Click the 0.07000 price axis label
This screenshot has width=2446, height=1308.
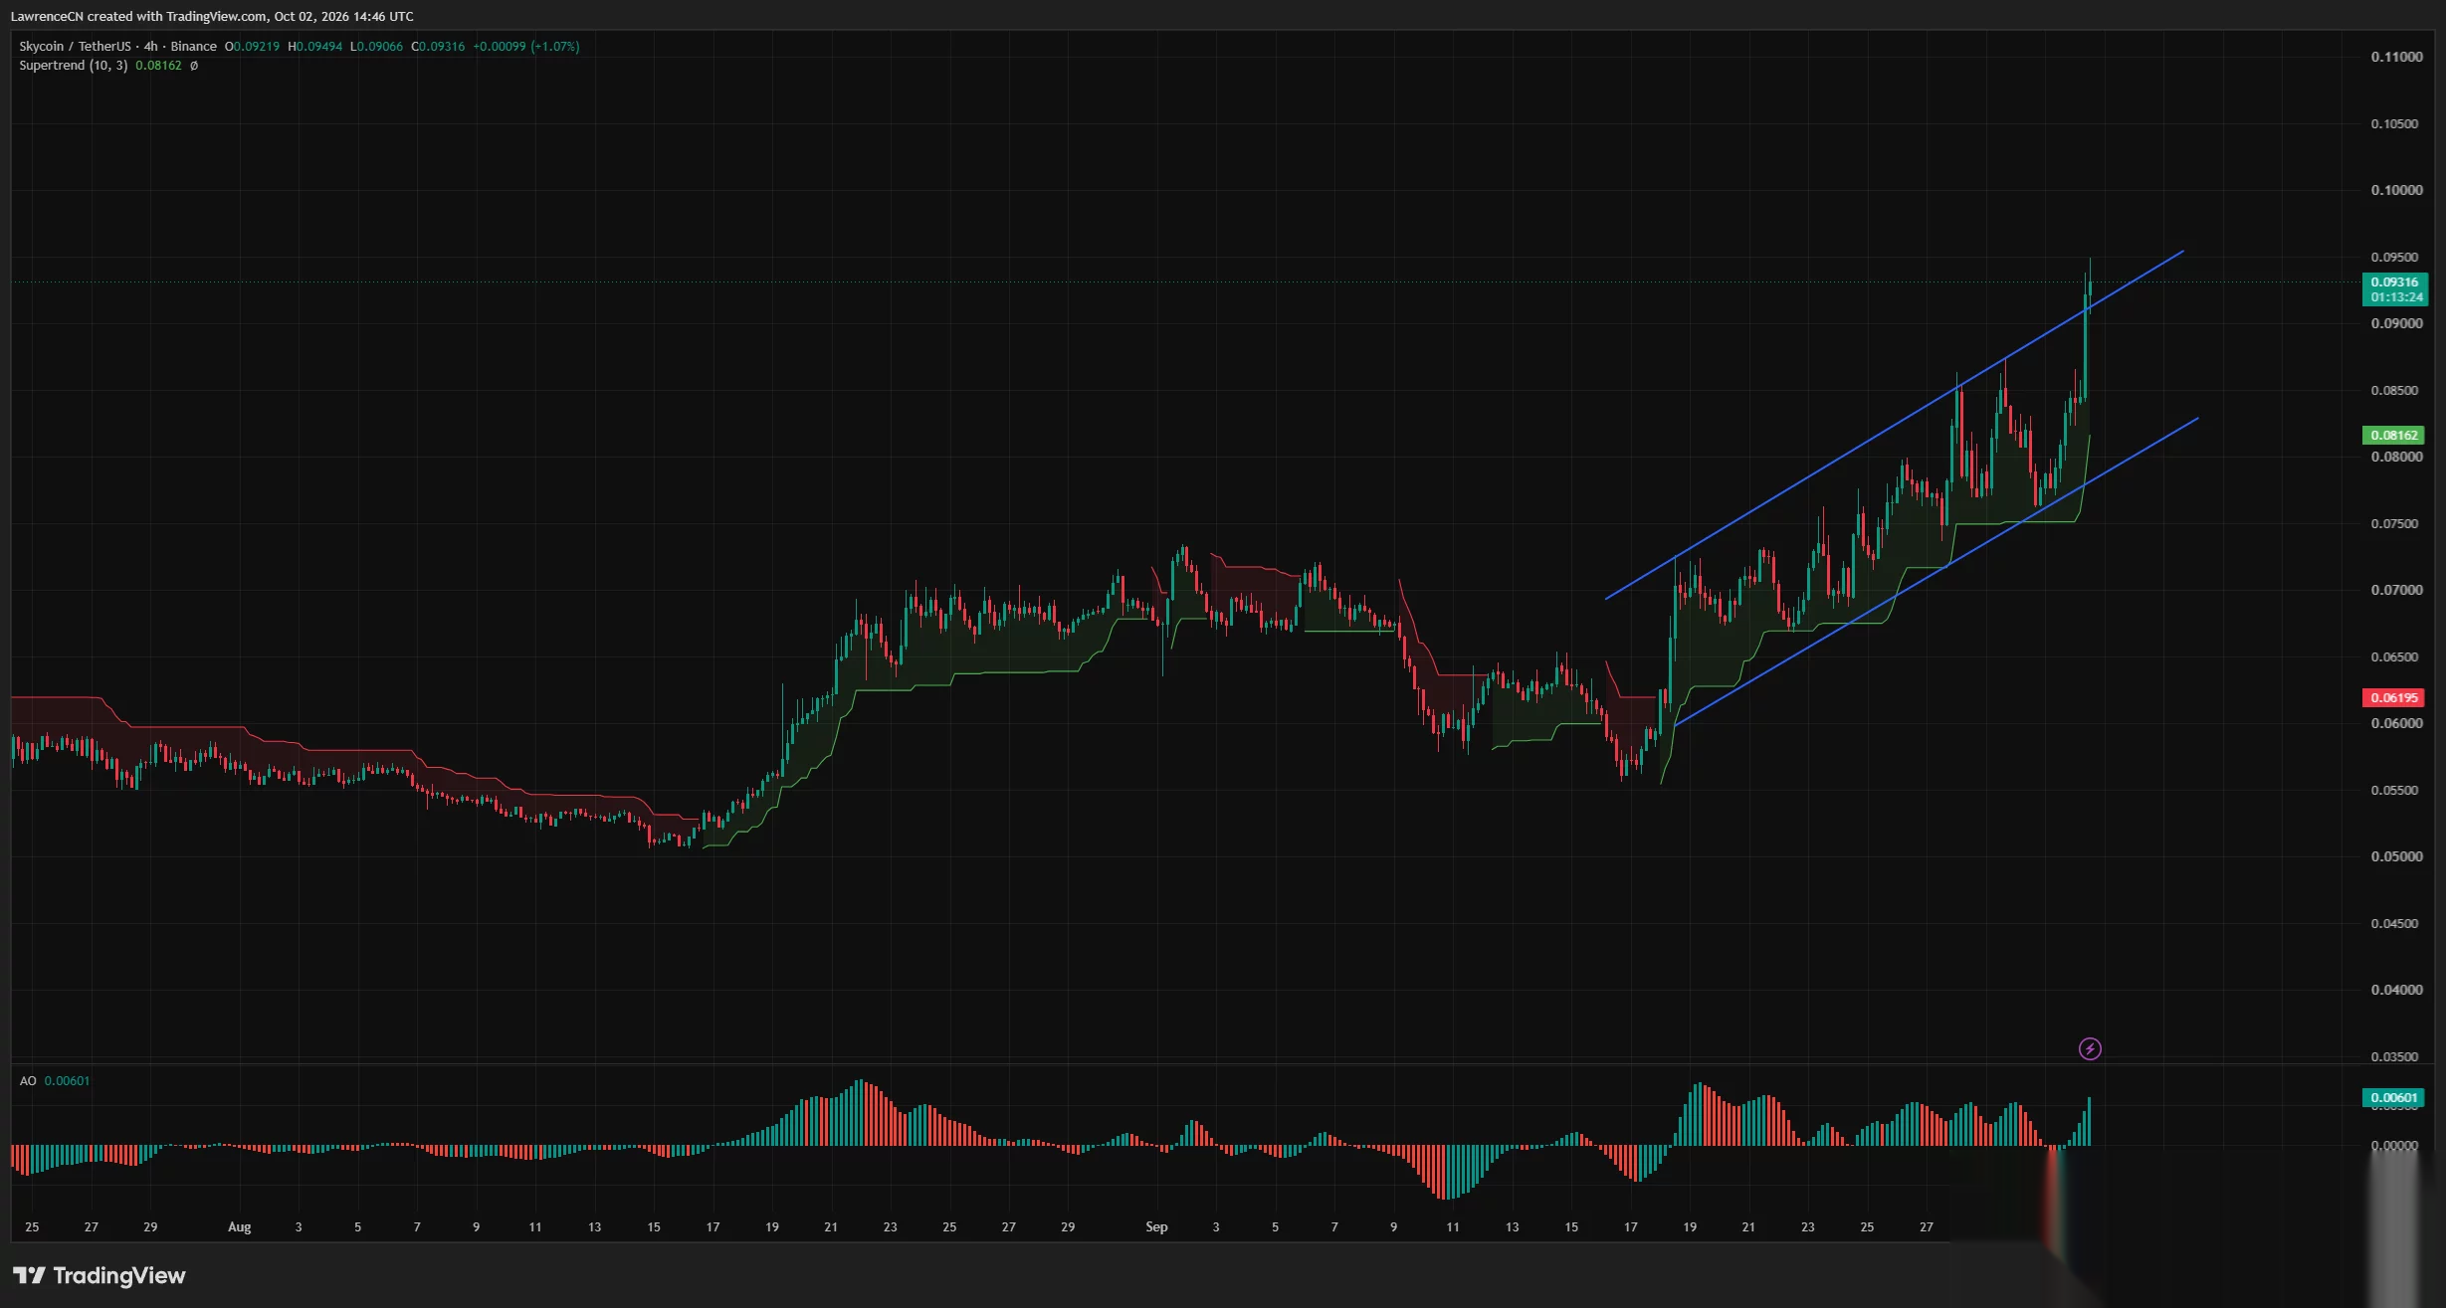(x=2396, y=590)
